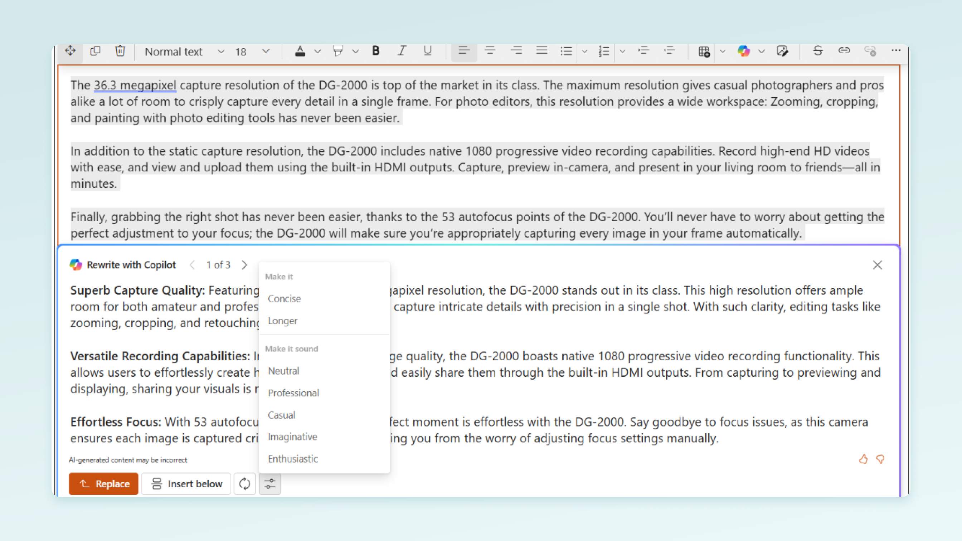Align text left
This screenshot has width=962, height=541.
tap(464, 51)
